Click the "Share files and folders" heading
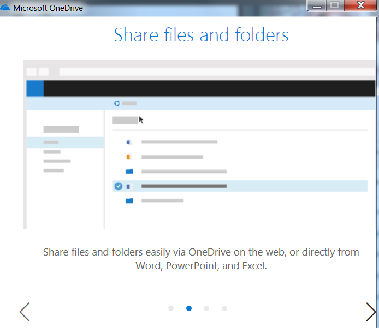Viewport: 379px width, 328px height. click(201, 35)
